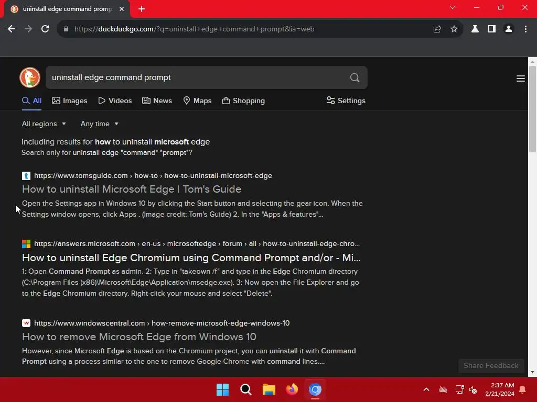Image resolution: width=537 pixels, height=402 pixels.
Task: Open the tab search chevron in title bar
Action: coord(453,7)
